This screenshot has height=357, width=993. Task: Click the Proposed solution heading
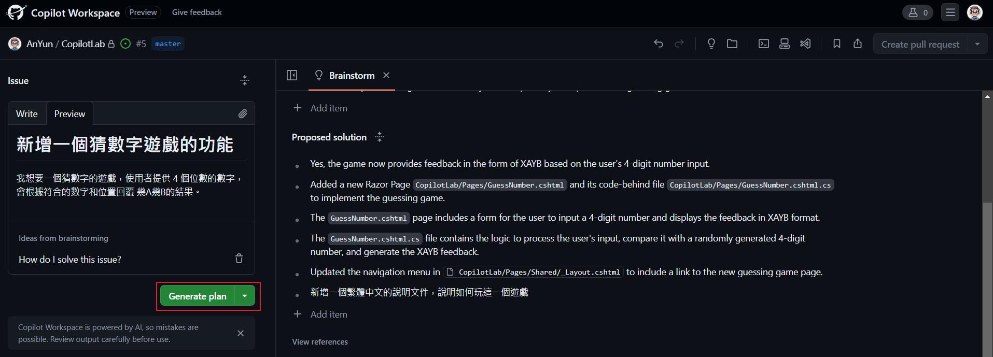329,137
